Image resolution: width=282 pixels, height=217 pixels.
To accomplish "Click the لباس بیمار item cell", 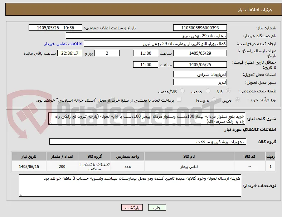I will coord(189,167).
